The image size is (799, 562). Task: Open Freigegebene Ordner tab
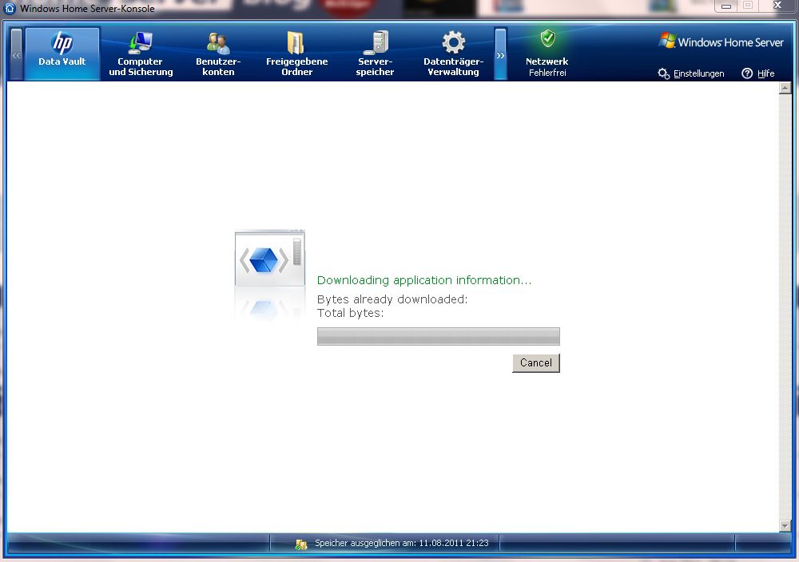[296, 53]
